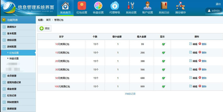Open 红包设置 icon in top navigation

82,6
